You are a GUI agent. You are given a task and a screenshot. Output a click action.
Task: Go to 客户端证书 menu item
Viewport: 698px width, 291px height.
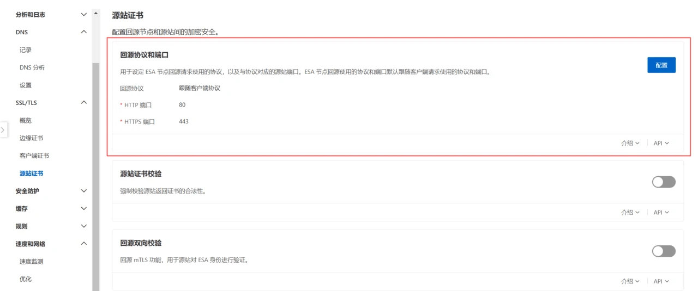pyautogui.click(x=34, y=156)
